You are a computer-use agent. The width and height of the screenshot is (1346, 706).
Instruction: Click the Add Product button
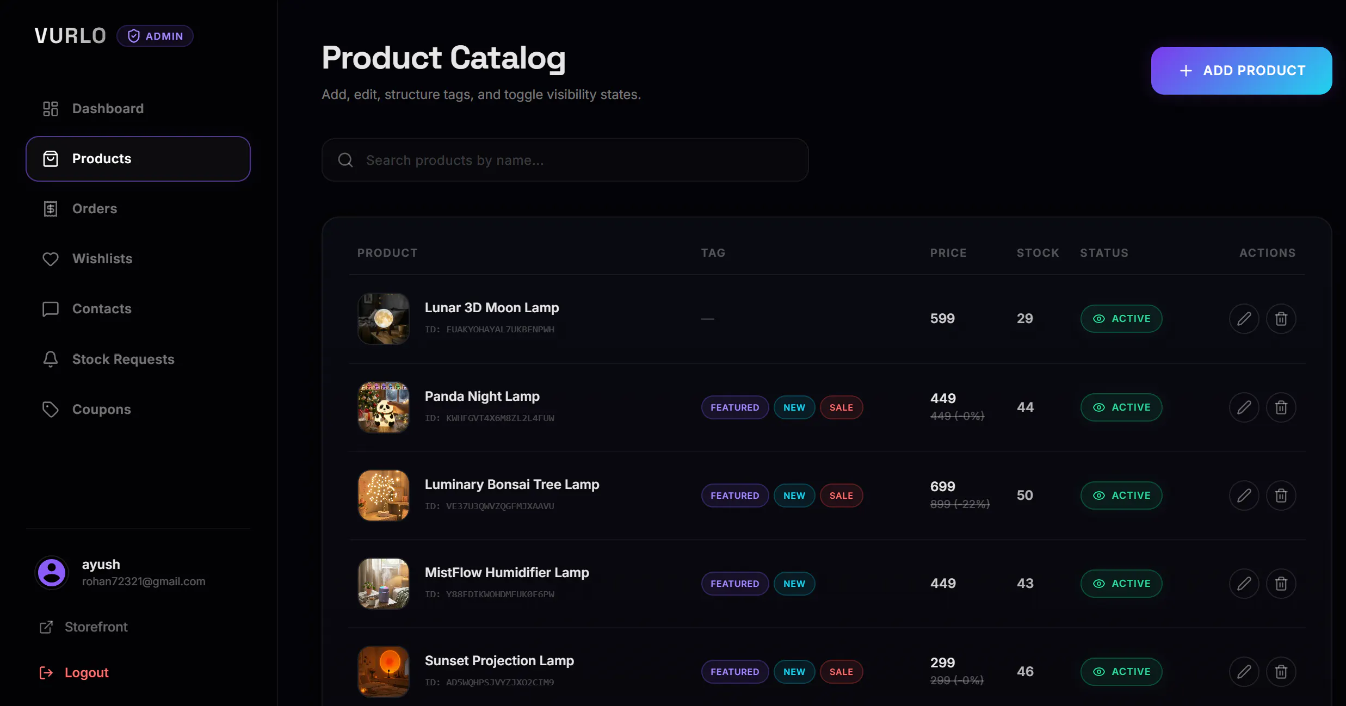pos(1241,71)
